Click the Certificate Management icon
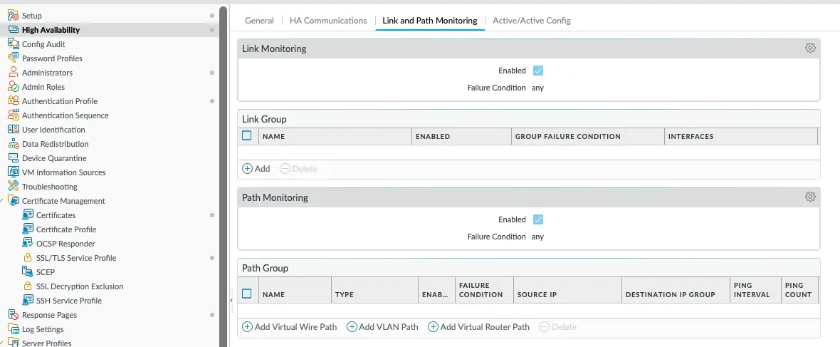 click(x=14, y=201)
